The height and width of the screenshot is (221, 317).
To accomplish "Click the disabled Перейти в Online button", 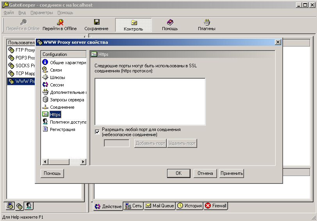I will pos(23,25).
